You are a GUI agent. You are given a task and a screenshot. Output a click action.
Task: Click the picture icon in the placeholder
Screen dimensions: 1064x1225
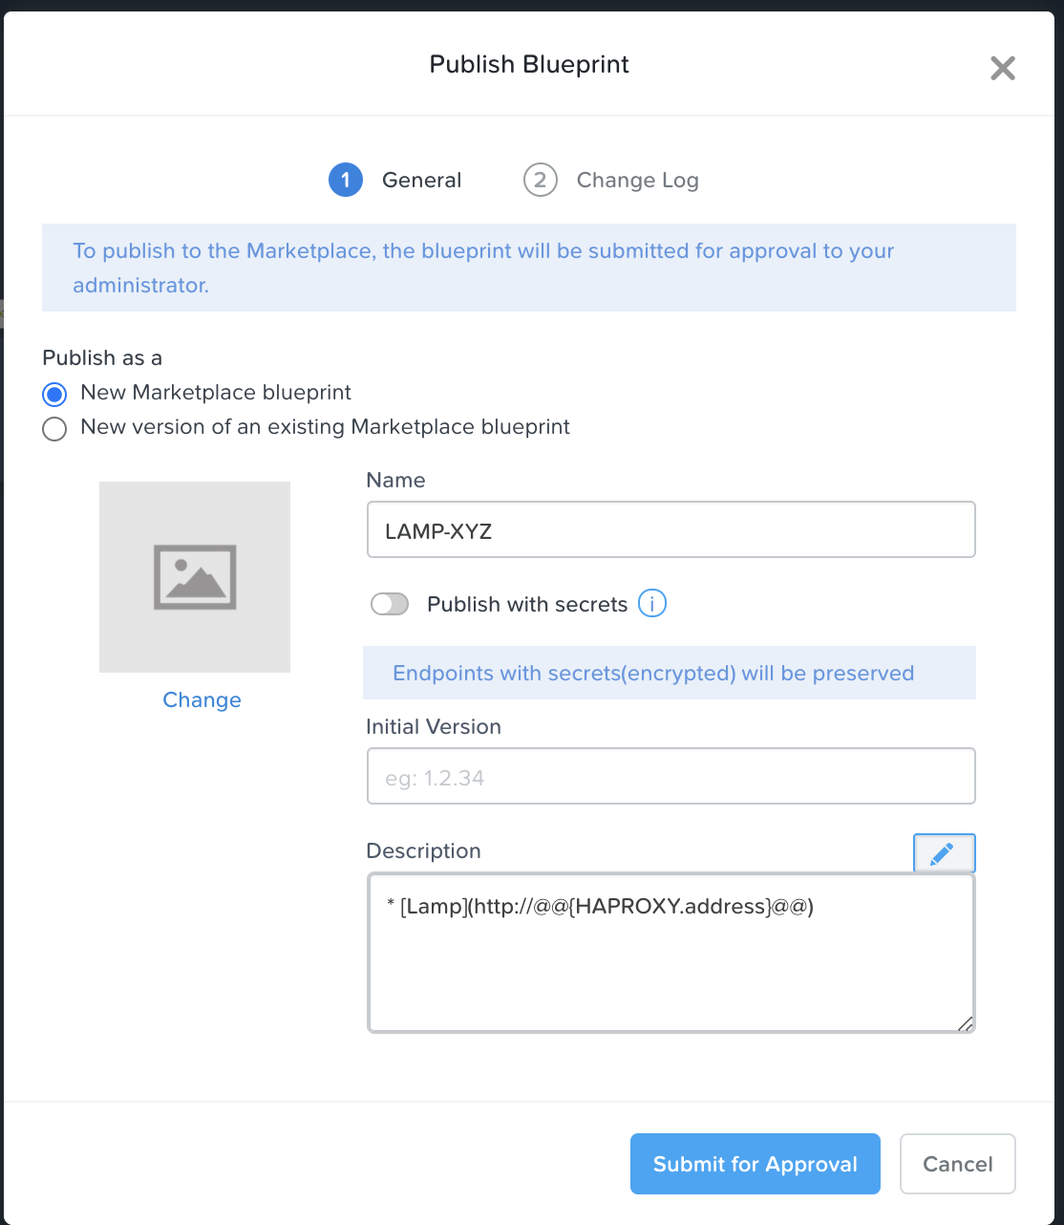195,577
